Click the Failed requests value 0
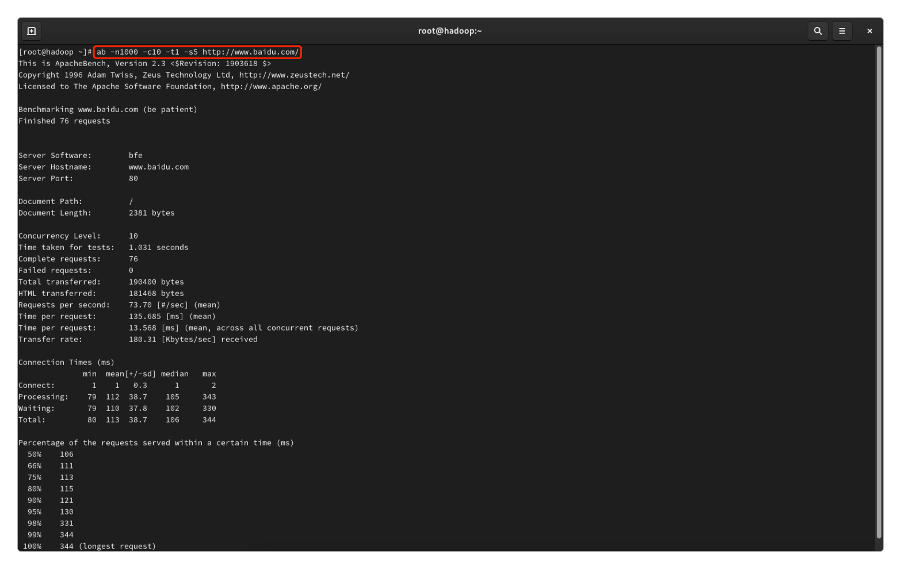Image resolution: width=901 pixels, height=569 pixels. 131,271
